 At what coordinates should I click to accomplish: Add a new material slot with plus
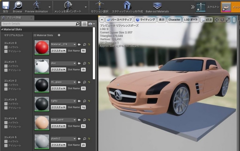point(59,35)
